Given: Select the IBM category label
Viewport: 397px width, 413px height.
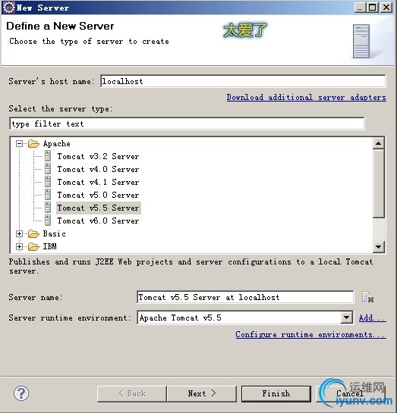Looking at the screenshot, I should (x=49, y=246).
